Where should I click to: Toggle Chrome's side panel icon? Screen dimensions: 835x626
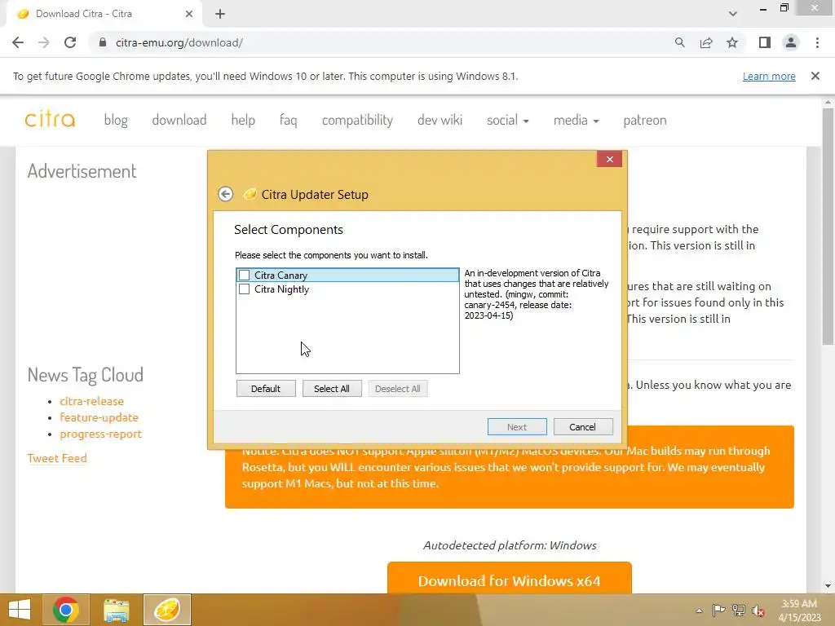pos(765,42)
